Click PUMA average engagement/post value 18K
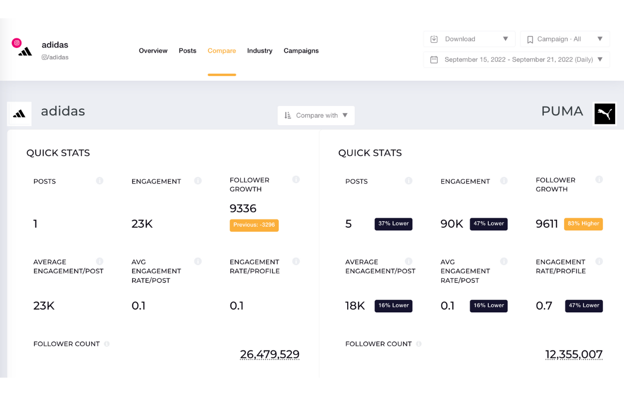Screen dimensions: 624x396 point(355,306)
